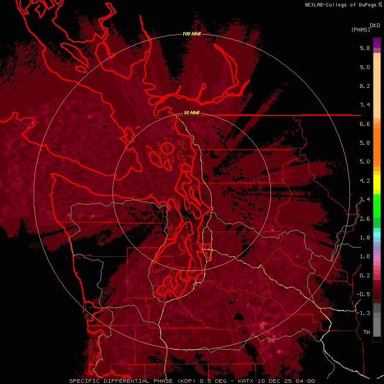The image size is (384, 384).
Task: Click the -1.3 scale value
Action: 363,313
